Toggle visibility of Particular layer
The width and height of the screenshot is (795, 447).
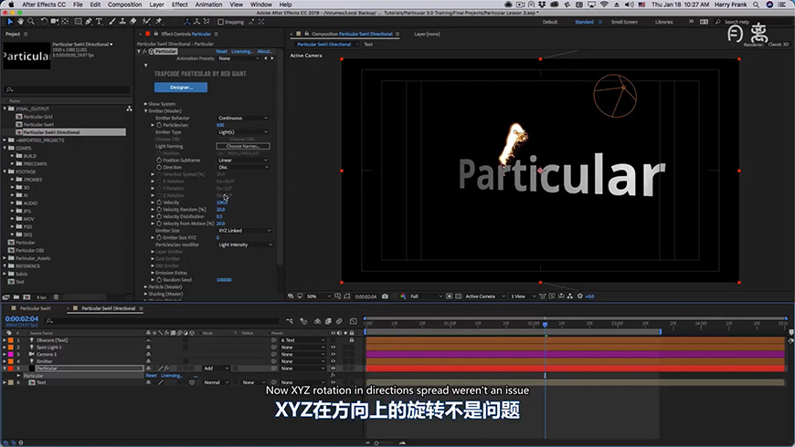click(334, 369)
